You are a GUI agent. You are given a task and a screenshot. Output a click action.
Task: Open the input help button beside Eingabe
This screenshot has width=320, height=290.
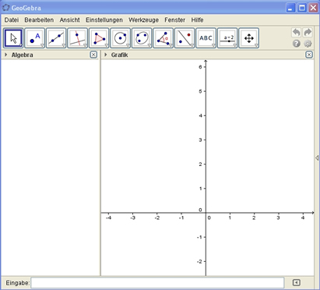tap(297, 283)
